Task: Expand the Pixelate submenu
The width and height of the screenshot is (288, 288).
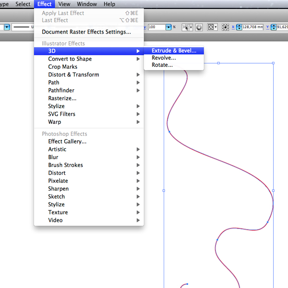Action: [x=89, y=181]
